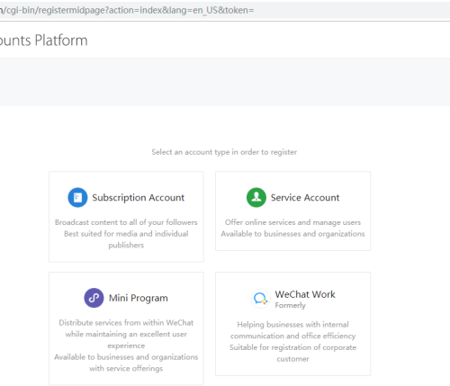Click the blue Subscription Account icon
The image size is (450, 386).
click(x=77, y=197)
